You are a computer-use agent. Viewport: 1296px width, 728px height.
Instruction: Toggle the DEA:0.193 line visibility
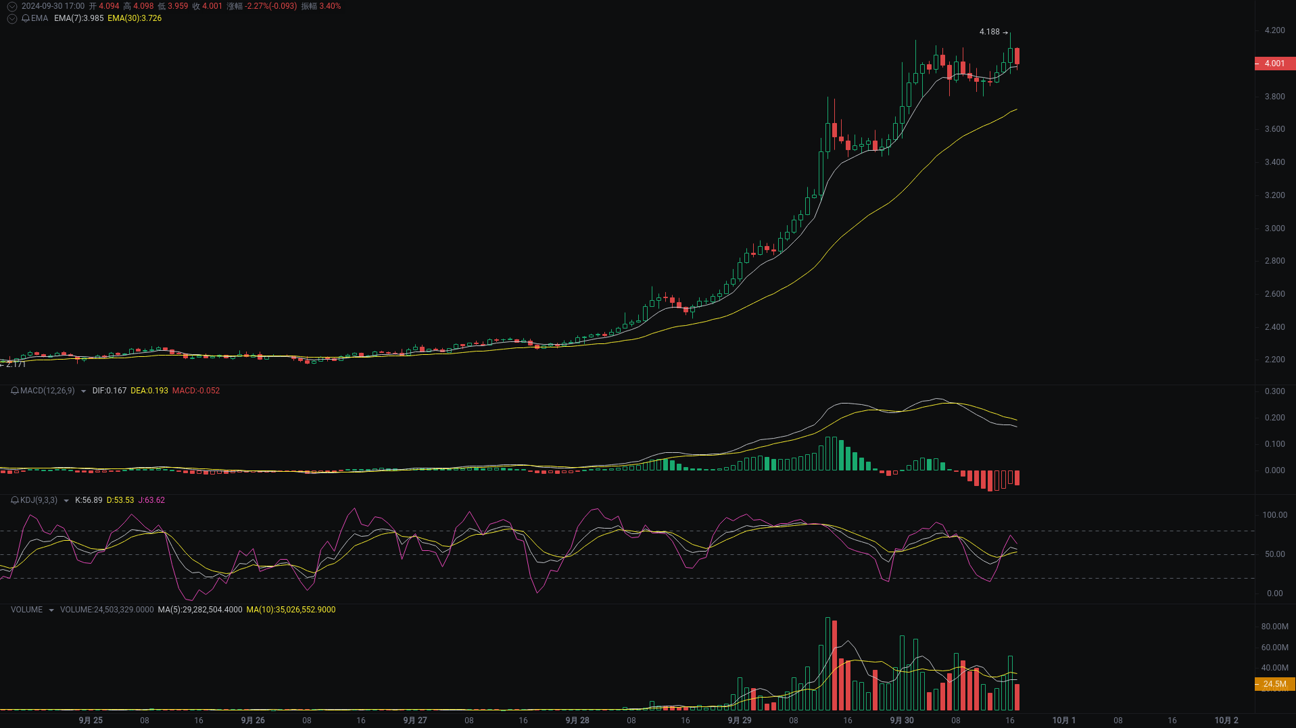149,391
